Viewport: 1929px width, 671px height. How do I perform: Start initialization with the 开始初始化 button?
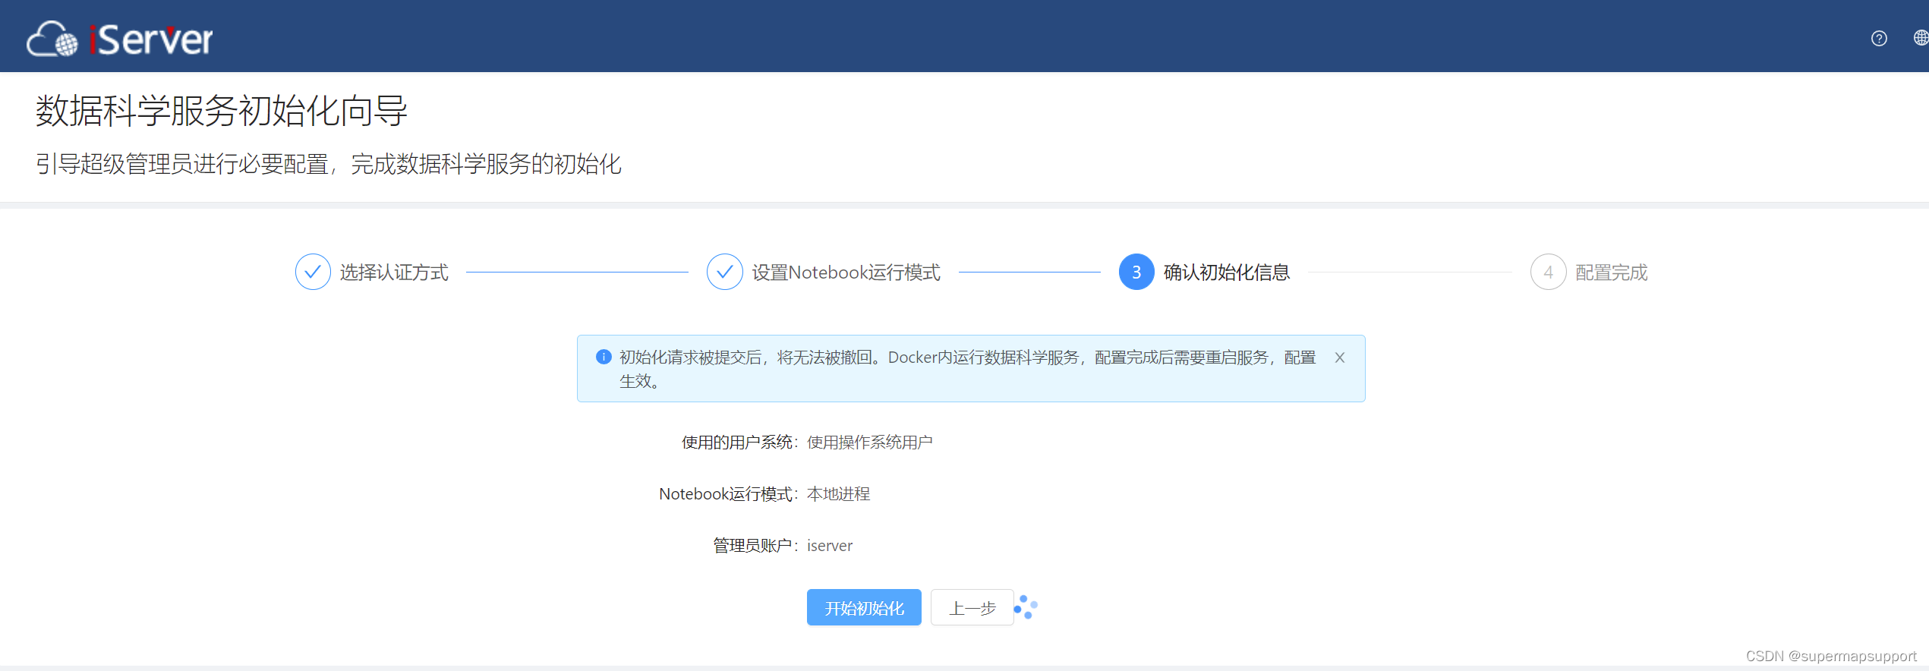coord(864,607)
